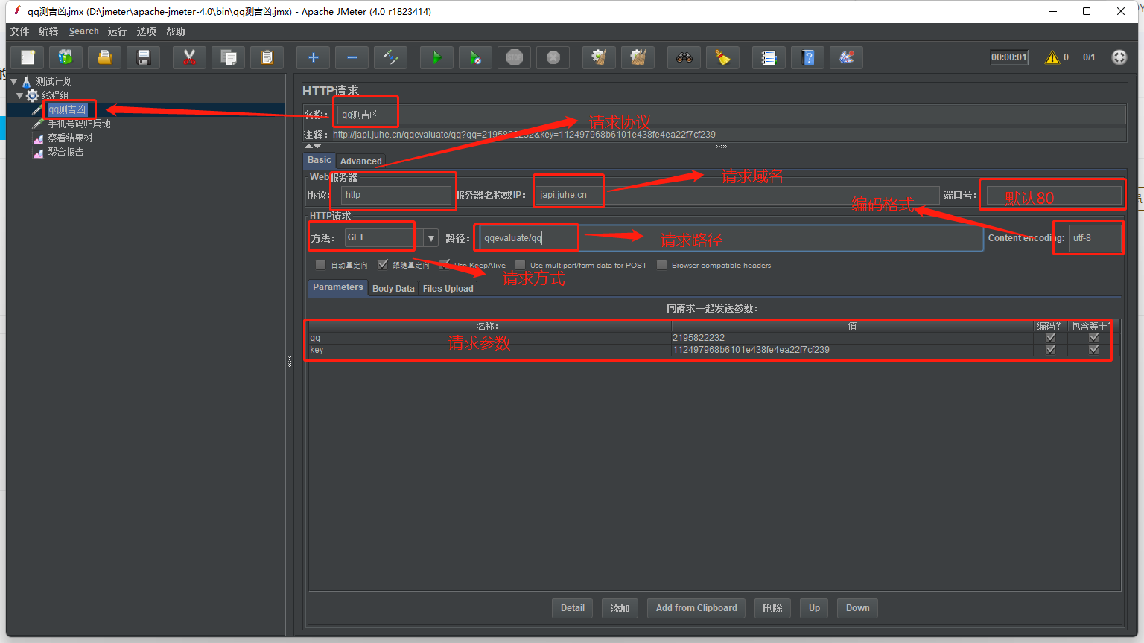This screenshot has height=643, width=1144.
Task: Toggle 编码 checkbox in the key row
Action: (x=1050, y=350)
